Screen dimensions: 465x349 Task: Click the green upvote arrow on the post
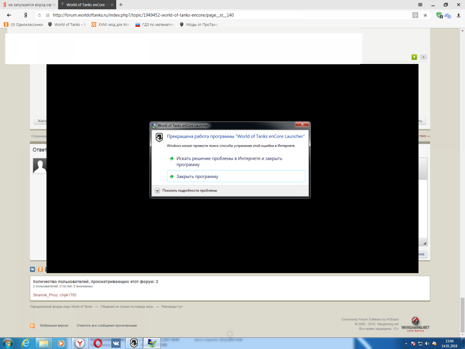coord(414,57)
